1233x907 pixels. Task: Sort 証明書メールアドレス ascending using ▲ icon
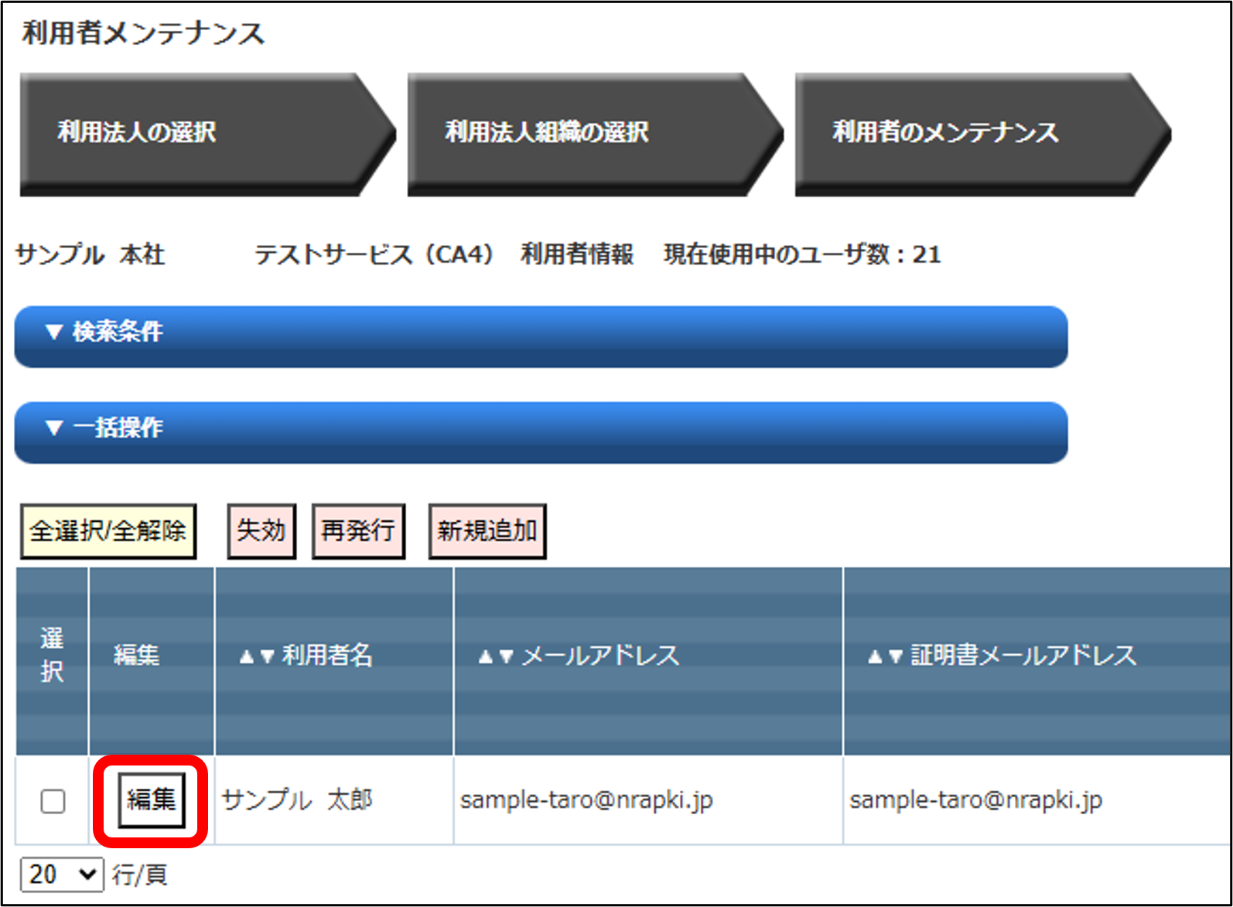point(875,657)
